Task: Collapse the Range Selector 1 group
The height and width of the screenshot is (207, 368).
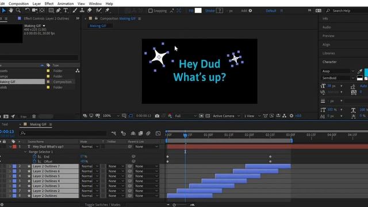Action: (x=25, y=152)
